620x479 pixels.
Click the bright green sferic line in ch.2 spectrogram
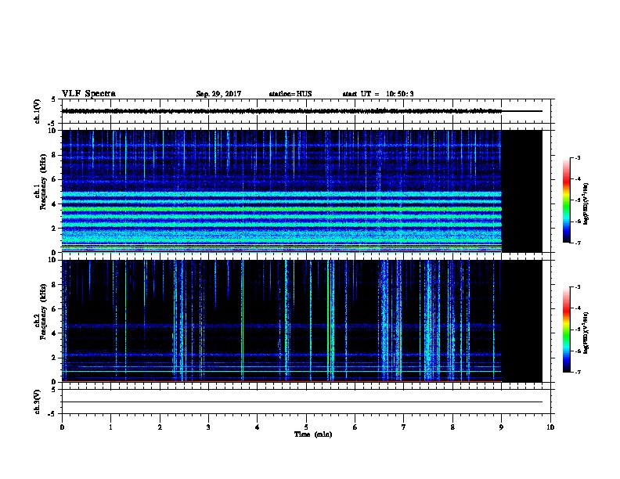click(x=328, y=321)
